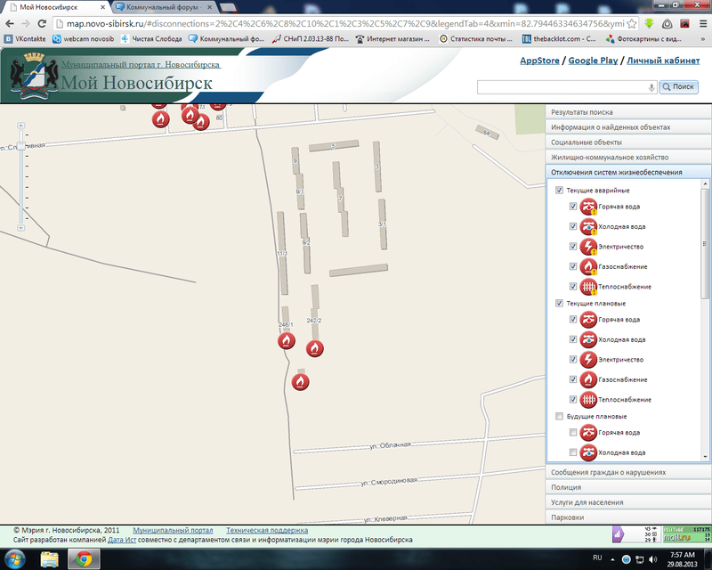Click the gas outage marker near building 242/2
712x570 pixels.
[x=315, y=348]
